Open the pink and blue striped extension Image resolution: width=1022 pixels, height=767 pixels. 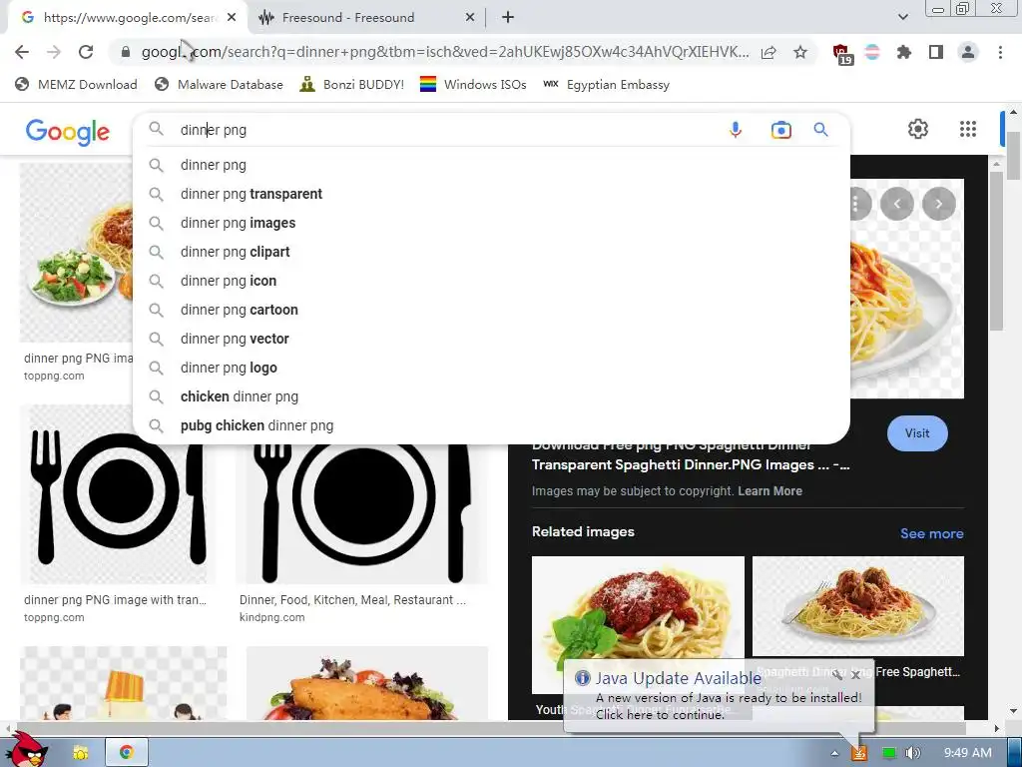(x=872, y=52)
